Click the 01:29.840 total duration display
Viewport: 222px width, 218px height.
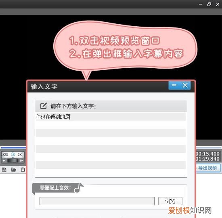(208, 159)
